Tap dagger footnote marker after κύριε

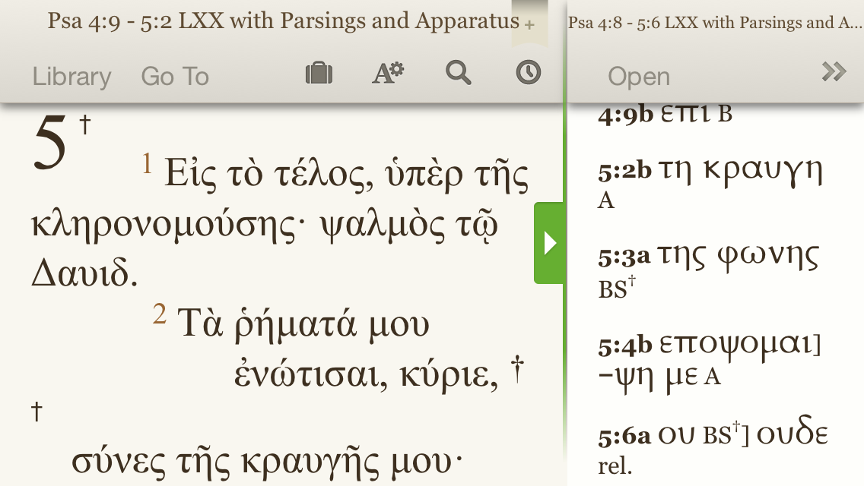(517, 371)
